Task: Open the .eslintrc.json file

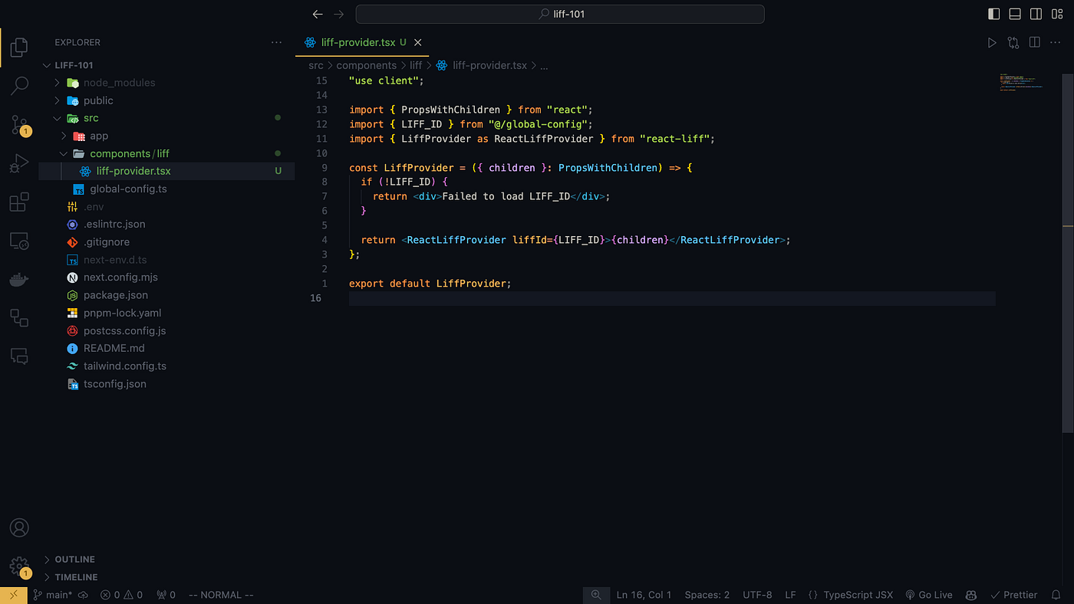Action: 114,224
